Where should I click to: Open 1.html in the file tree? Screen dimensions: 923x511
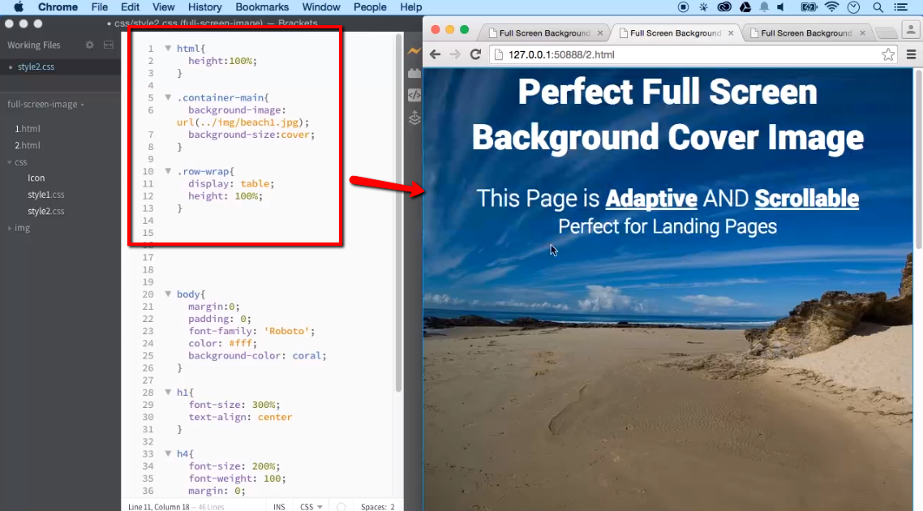28,128
